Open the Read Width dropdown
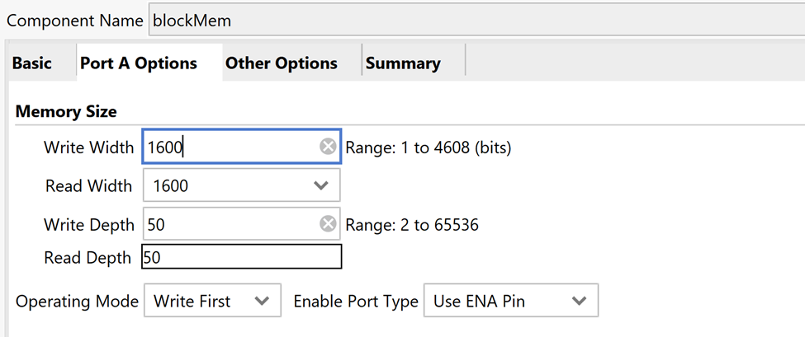The image size is (805, 337). [x=241, y=186]
